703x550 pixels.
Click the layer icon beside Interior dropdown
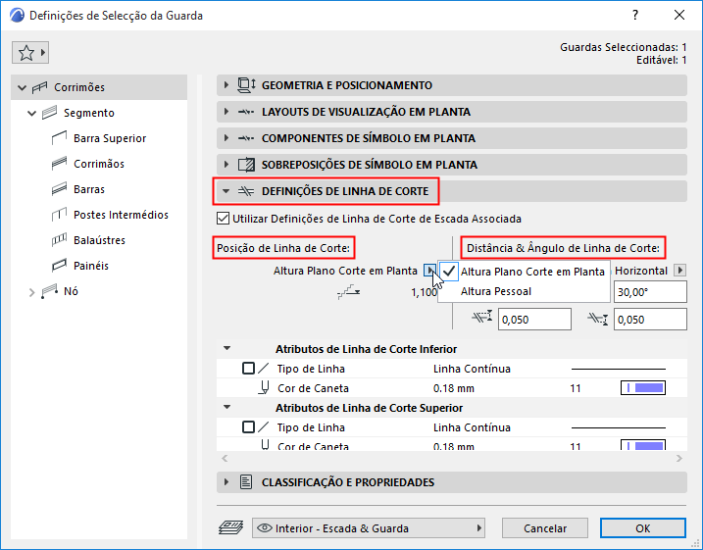[230, 527]
